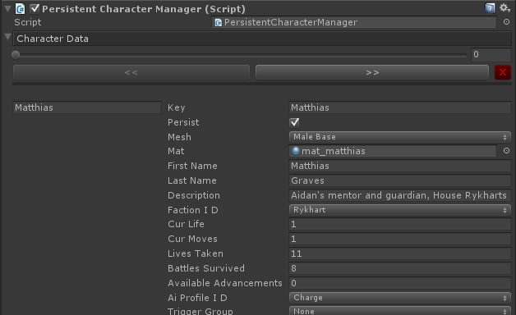Click the Battles Survived label
The image size is (516, 315).
pyautogui.click(x=206, y=268)
